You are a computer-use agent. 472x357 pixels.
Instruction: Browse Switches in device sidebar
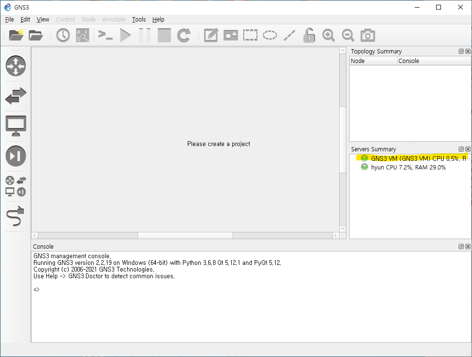click(x=16, y=96)
